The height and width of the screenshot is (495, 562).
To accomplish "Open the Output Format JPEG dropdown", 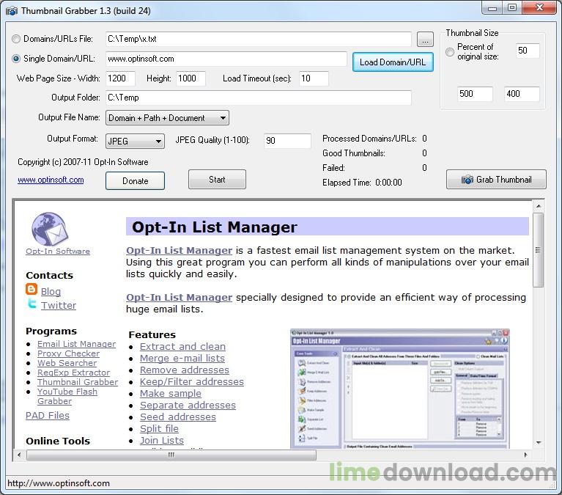I will pyautogui.click(x=135, y=141).
